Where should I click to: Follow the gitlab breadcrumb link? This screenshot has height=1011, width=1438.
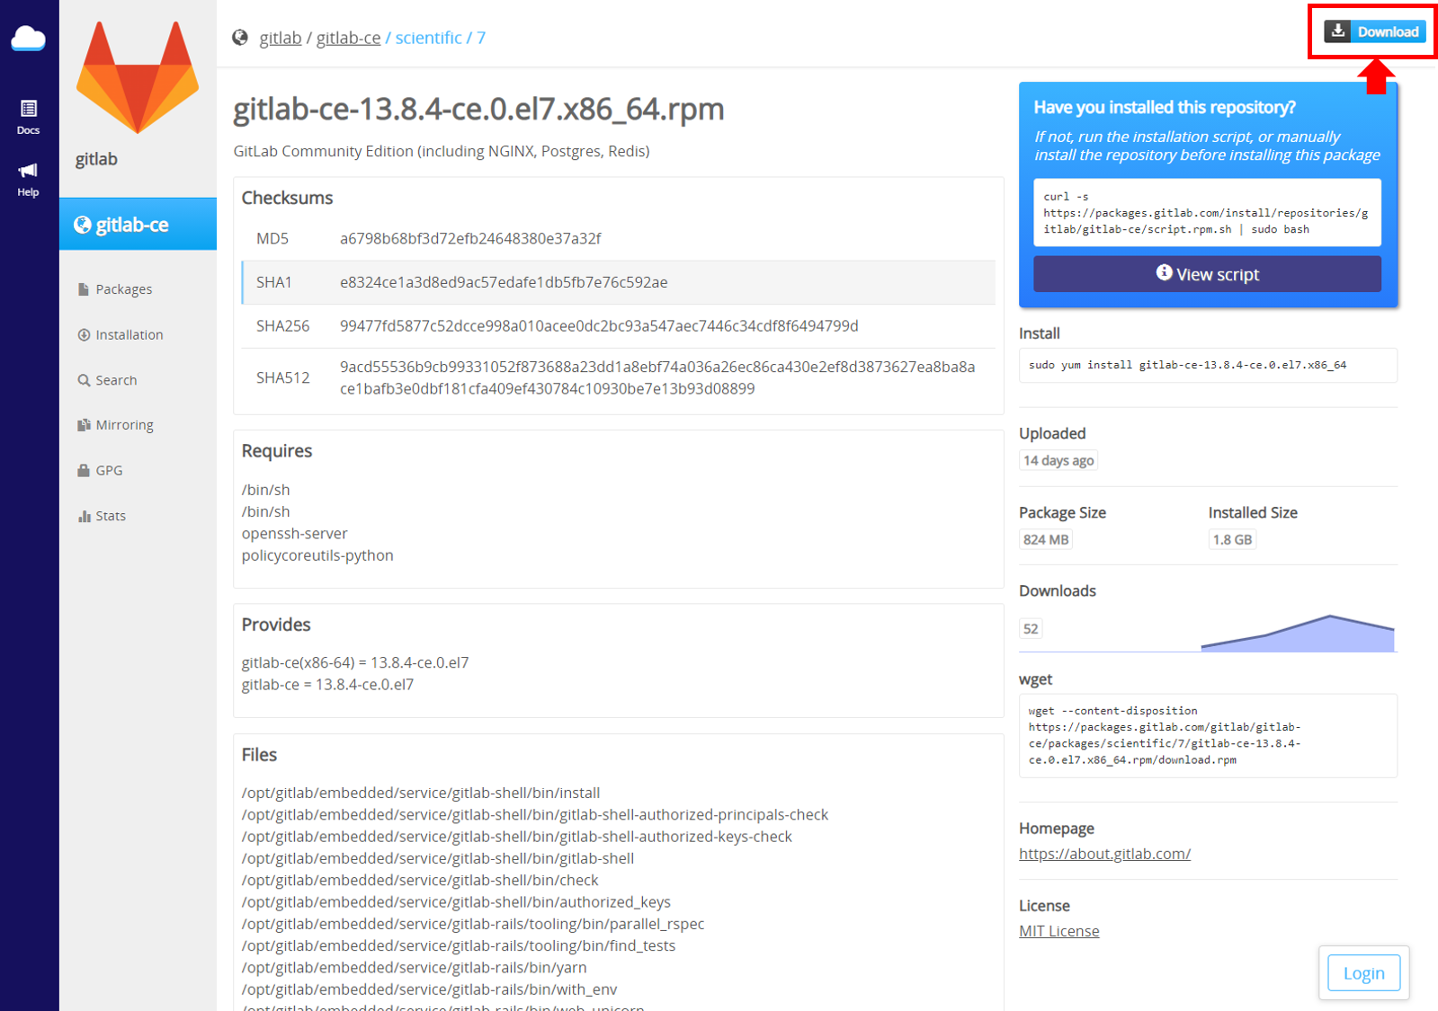(281, 38)
